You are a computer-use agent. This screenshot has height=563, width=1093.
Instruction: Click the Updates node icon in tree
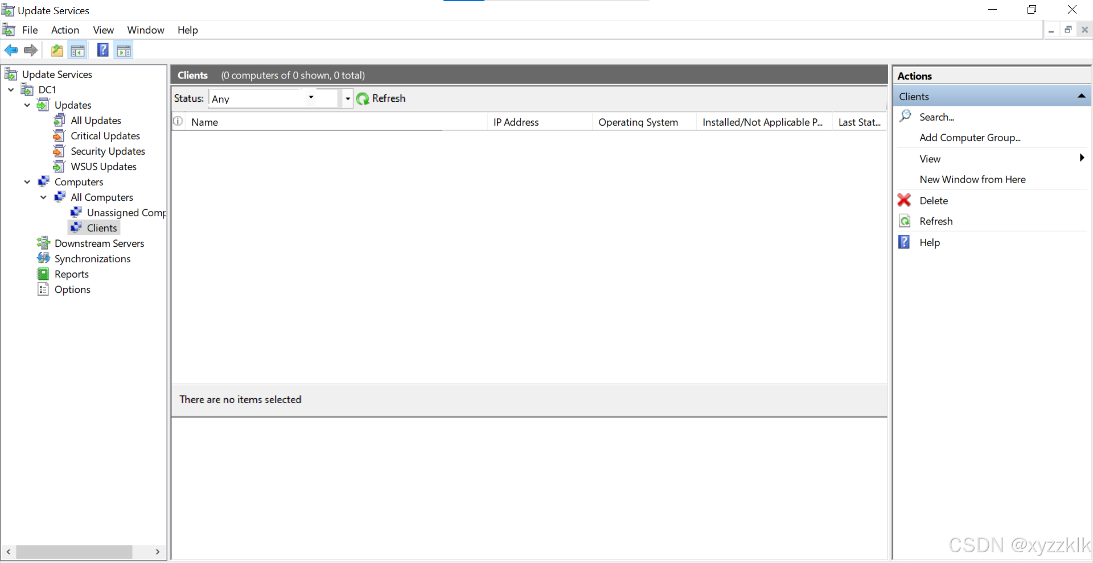pos(43,105)
